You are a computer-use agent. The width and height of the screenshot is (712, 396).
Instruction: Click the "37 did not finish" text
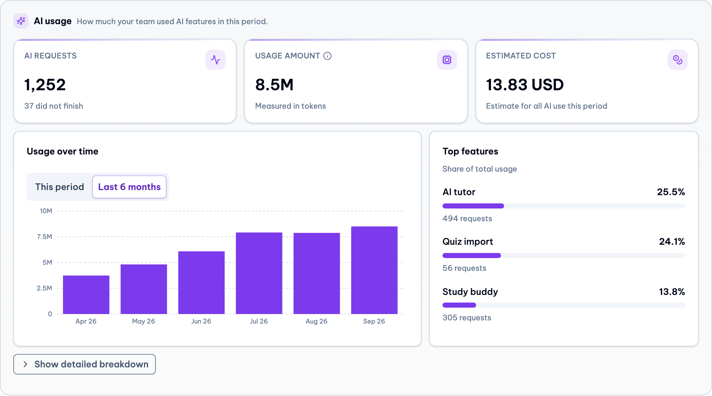[x=54, y=106]
